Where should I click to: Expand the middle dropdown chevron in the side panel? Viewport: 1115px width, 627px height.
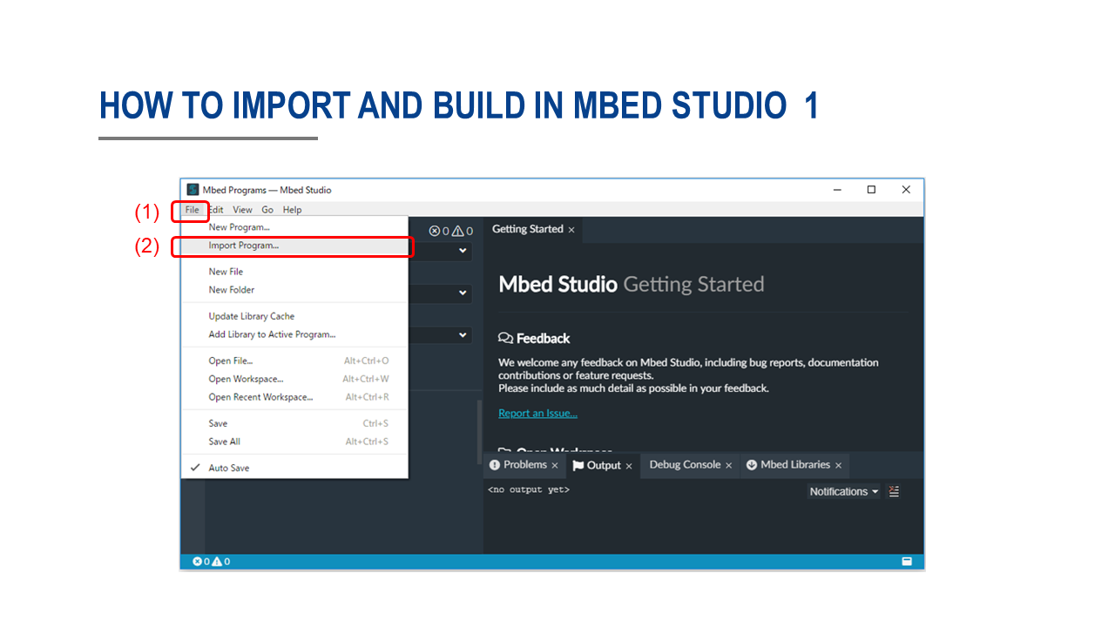463,293
